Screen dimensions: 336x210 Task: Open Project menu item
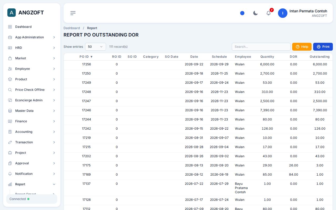coord(32,153)
